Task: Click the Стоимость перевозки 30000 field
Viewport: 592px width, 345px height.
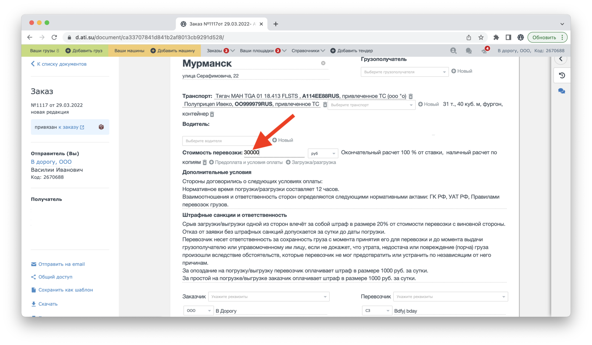Action: (274, 153)
